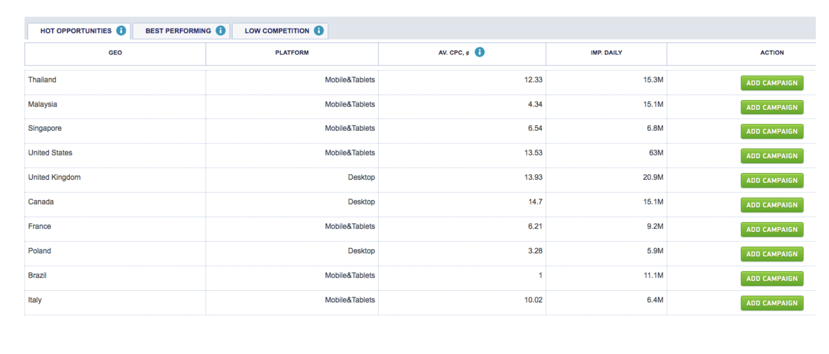This screenshot has height=354, width=829.
Task: Add campaign for France
Action: (x=772, y=230)
